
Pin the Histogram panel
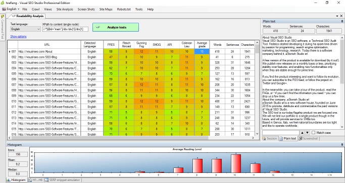point(341,145)
